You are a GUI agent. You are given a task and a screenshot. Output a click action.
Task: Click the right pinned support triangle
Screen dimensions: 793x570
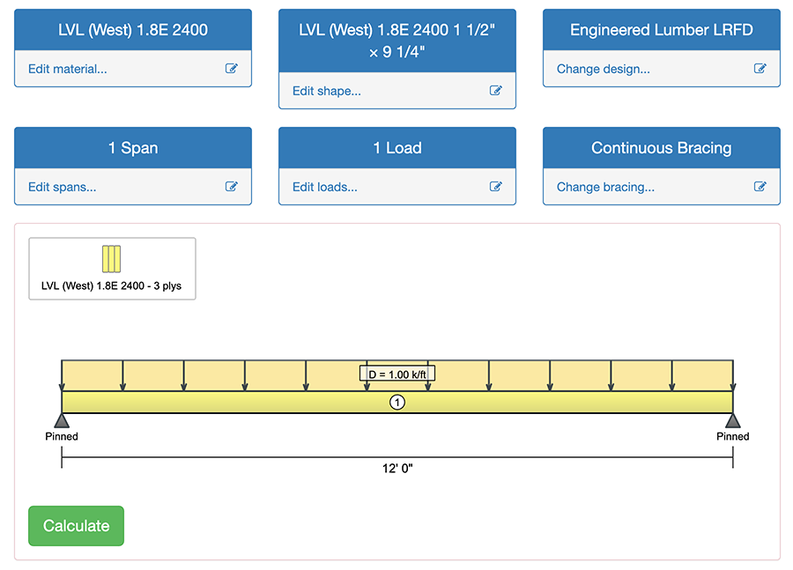pos(732,420)
